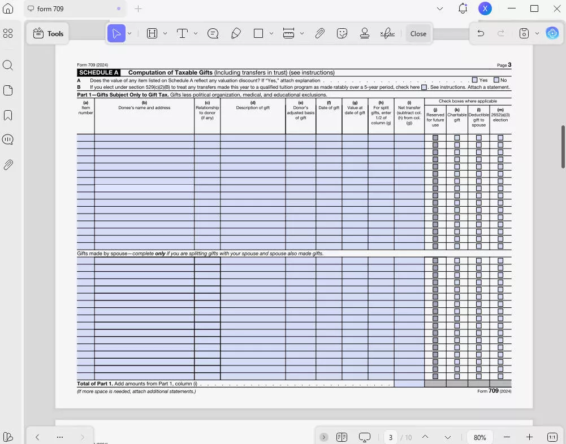Screen dimensions: 566x444
Task: Open the search panel in sidebar
Action: (8, 65)
